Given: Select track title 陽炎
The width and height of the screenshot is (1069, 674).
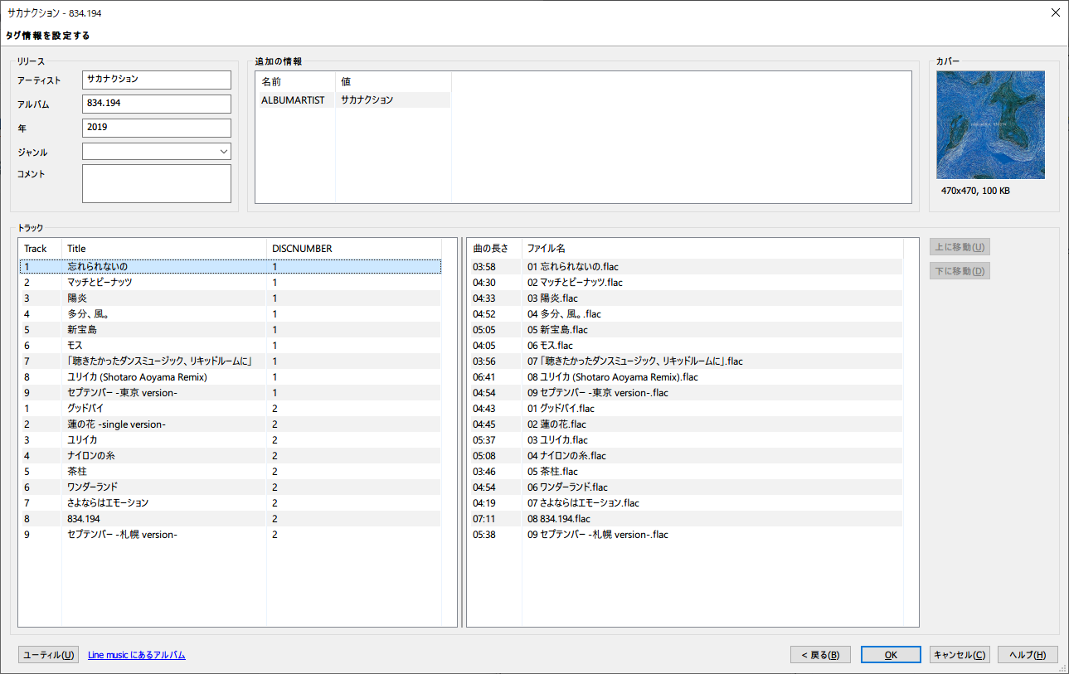Looking at the screenshot, I should (77, 298).
